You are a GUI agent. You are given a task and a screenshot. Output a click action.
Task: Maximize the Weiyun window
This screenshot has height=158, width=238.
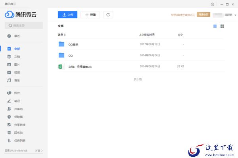[227, 4]
